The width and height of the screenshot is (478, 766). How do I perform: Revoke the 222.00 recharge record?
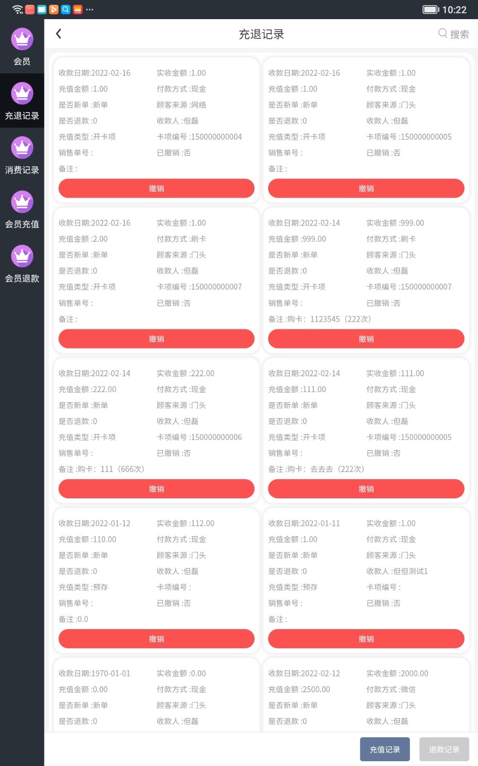click(x=156, y=489)
